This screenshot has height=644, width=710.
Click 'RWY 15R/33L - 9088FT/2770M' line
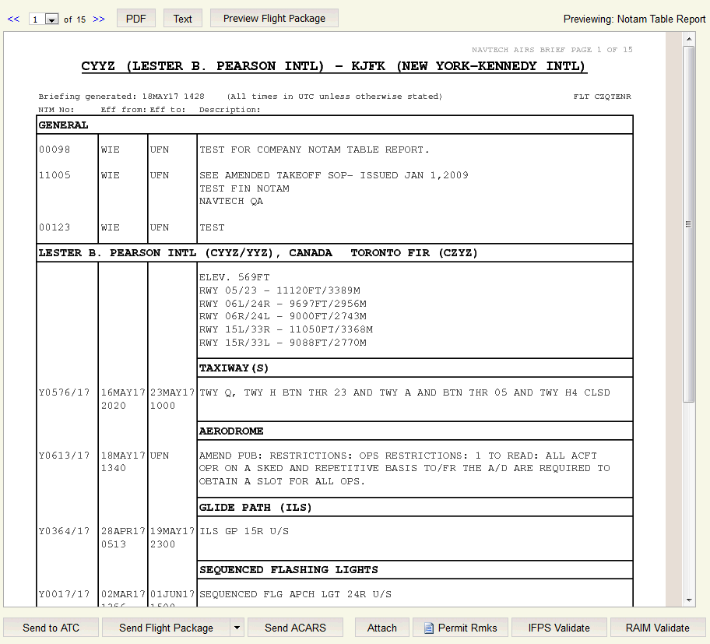283,343
